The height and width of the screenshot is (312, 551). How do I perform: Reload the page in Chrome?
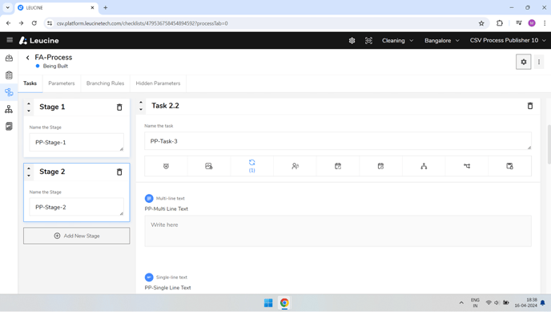tap(34, 23)
